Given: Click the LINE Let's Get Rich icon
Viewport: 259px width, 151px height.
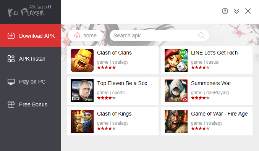Looking at the screenshot, I should click(x=176, y=60).
